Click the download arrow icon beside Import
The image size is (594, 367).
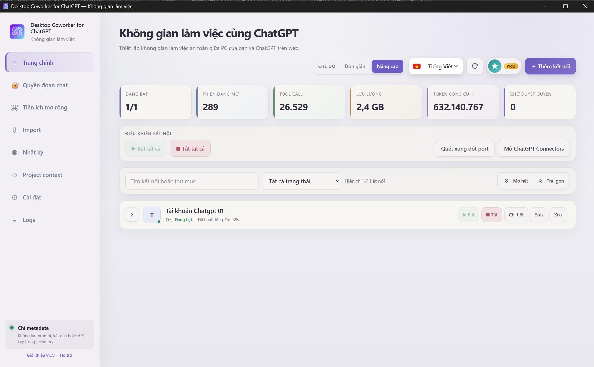[x=14, y=130]
